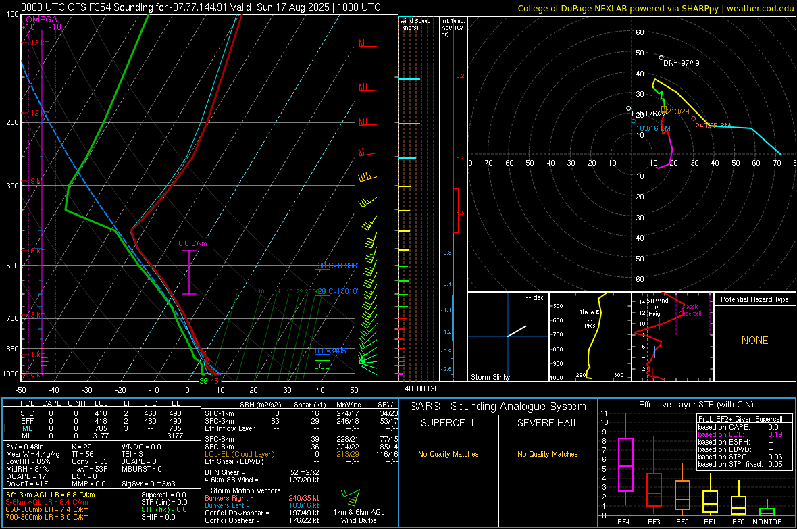Select the SFC-6km shear row label
Viewport: 797px width, 529px height.
point(220,439)
